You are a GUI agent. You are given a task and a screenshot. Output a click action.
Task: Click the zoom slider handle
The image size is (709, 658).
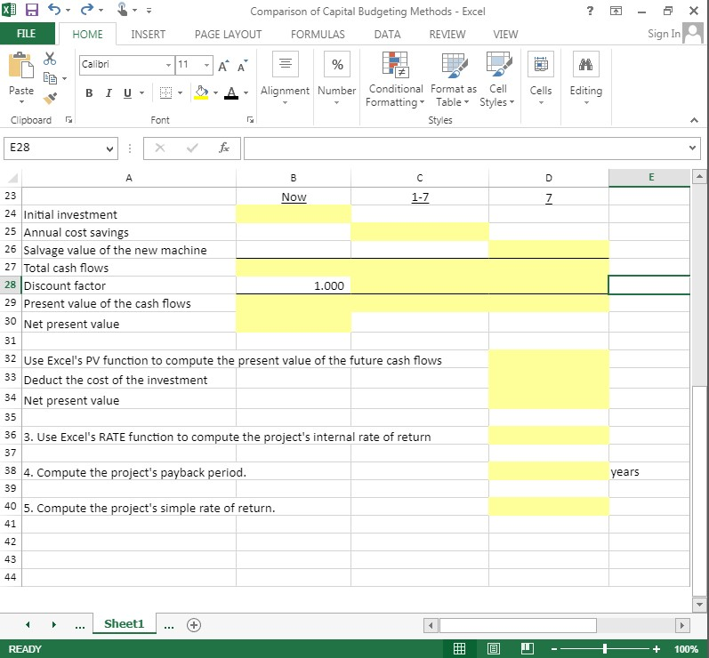605,649
